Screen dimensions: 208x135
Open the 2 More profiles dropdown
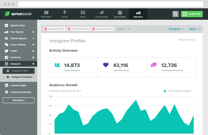click(123, 29)
